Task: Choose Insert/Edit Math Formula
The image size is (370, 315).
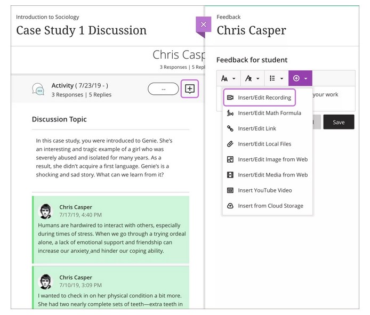Action: tap(269, 113)
